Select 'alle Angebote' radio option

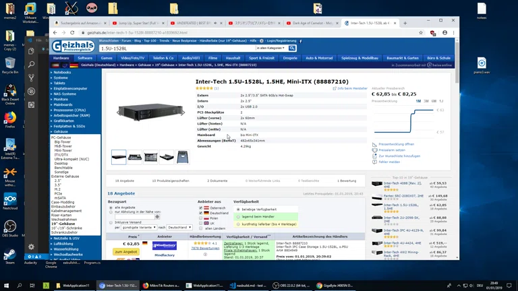(111, 208)
